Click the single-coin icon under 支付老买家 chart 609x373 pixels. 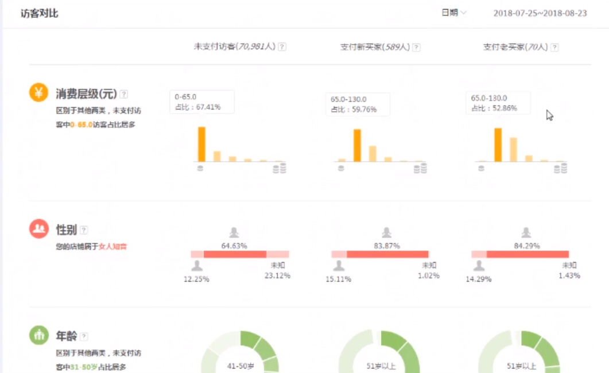(481, 169)
